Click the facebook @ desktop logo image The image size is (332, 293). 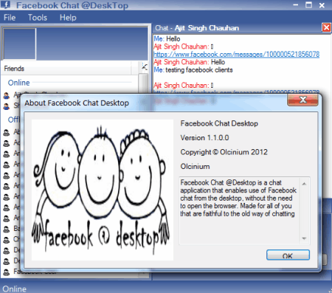[103, 190]
